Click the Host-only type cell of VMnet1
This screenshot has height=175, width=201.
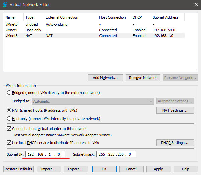click(x=33, y=30)
